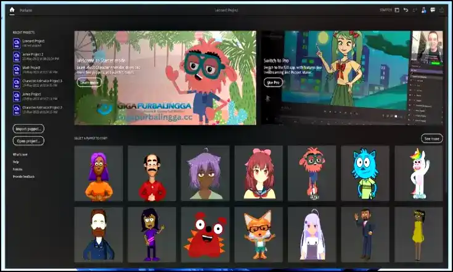The image size is (453, 272).
Task: Select the orange fox with glasses puppet
Action: pos(259,235)
